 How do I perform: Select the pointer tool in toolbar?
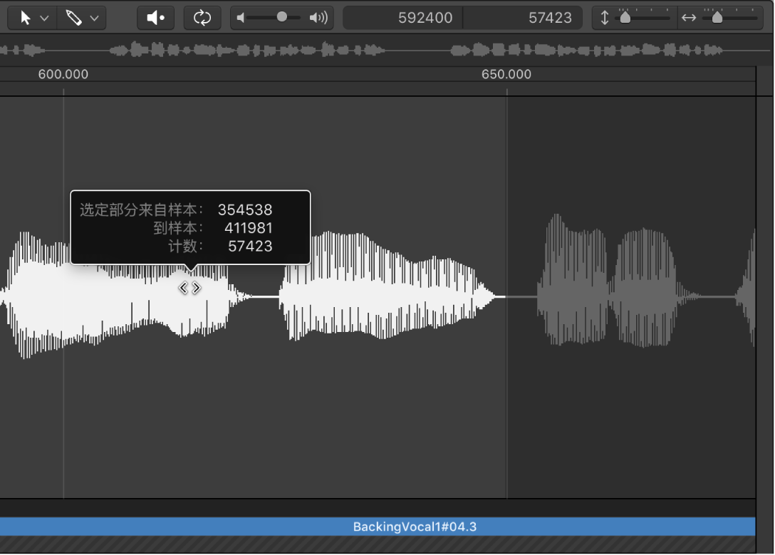pos(26,18)
